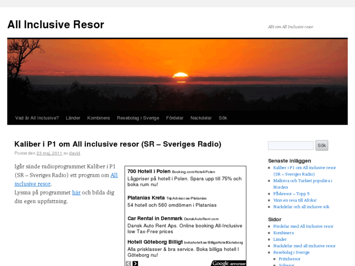The height and width of the screenshot is (266, 355).
Task: Click the next ad arrow icon
Action: coord(135,264)
